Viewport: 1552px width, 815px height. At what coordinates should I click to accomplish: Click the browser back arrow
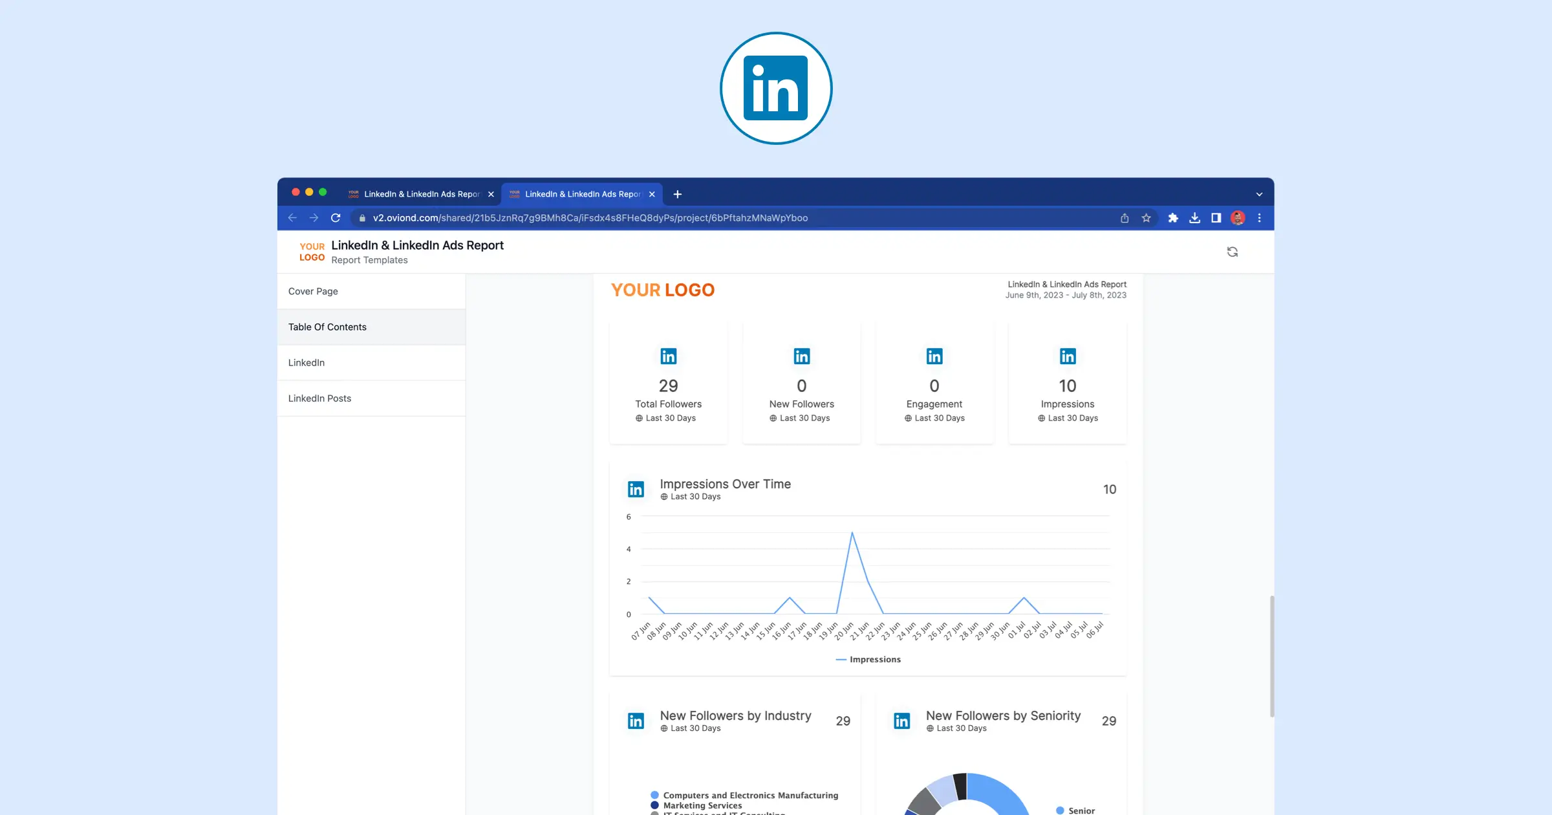(x=292, y=218)
